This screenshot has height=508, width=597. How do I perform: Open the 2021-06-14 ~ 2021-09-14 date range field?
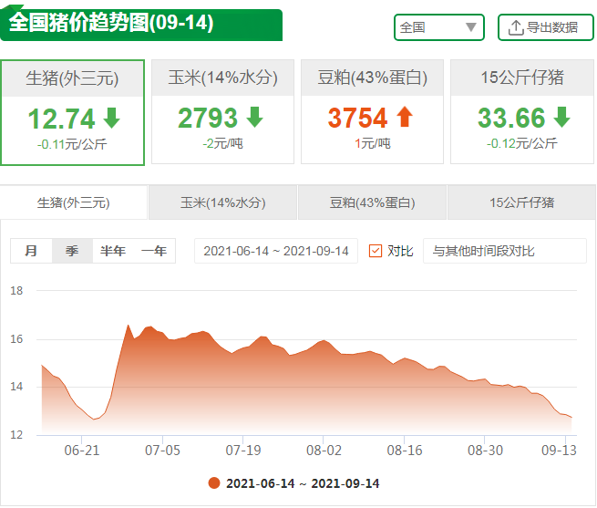pos(276,251)
